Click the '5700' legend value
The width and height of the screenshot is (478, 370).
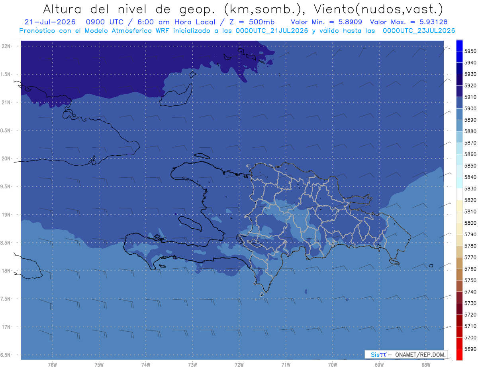pyautogui.click(x=470, y=338)
